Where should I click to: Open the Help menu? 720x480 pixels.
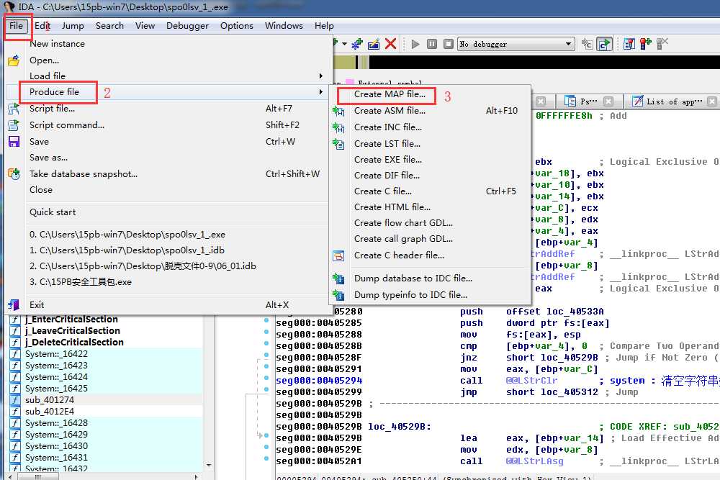point(324,26)
